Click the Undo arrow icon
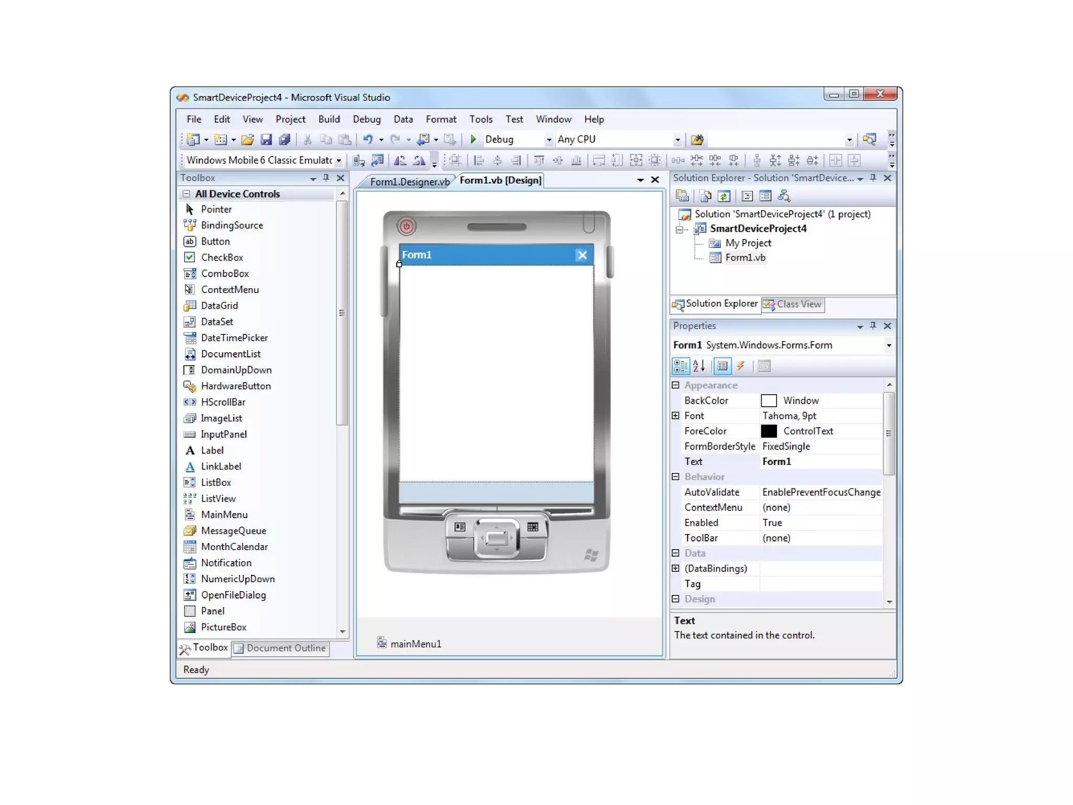This screenshot has width=1073, height=805. (x=368, y=139)
